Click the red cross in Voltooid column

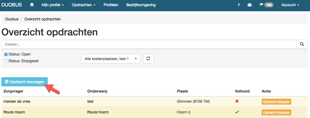[237, 101]
